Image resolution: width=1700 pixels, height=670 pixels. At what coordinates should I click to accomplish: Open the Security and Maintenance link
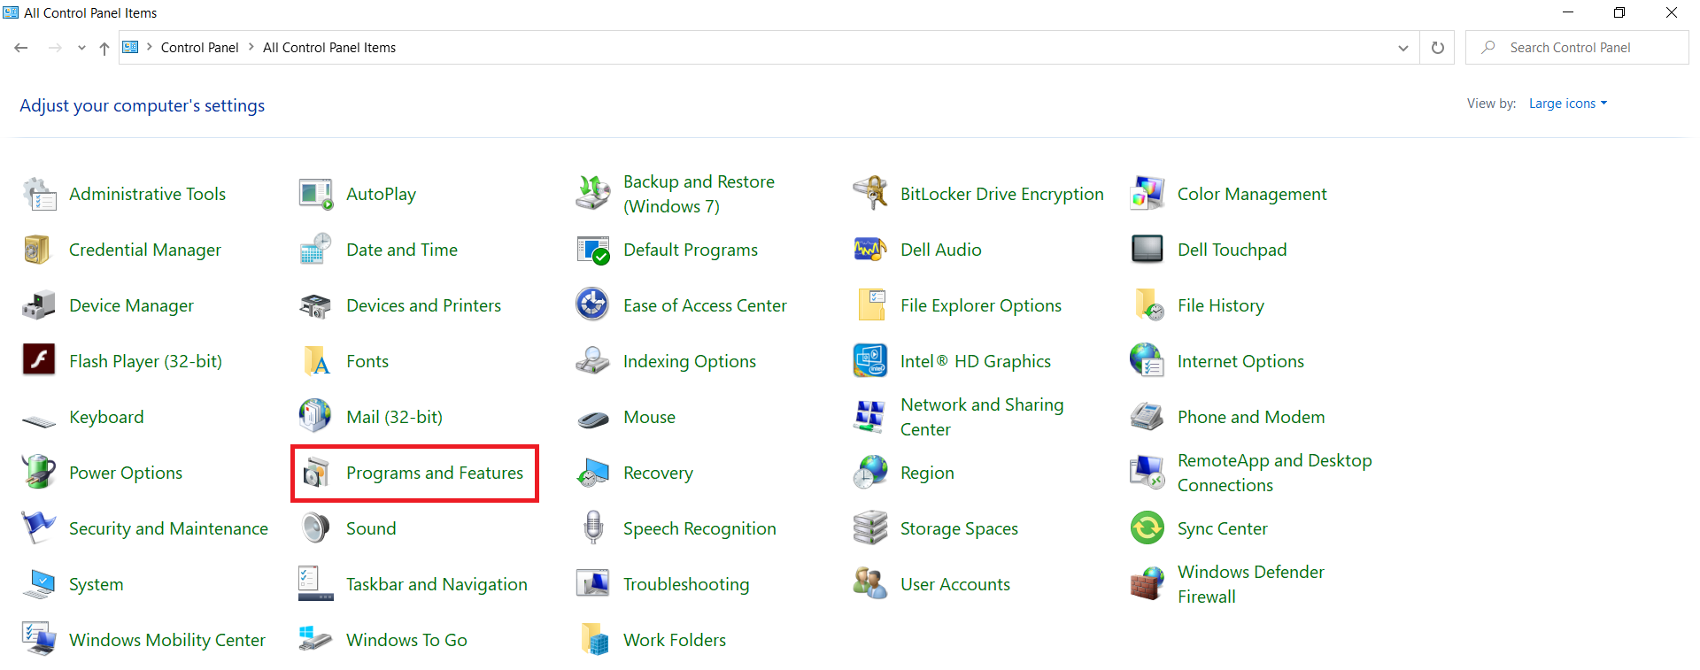168,528
